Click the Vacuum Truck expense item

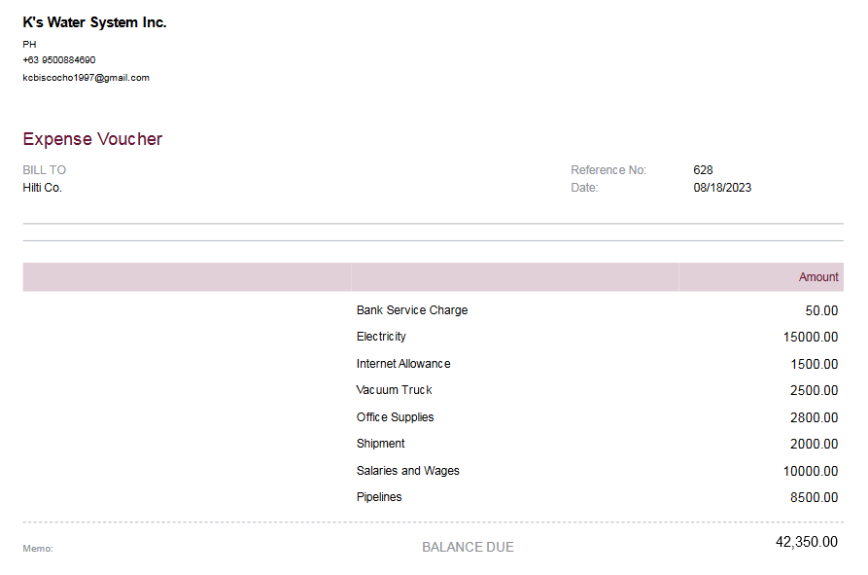pos(394,390)
